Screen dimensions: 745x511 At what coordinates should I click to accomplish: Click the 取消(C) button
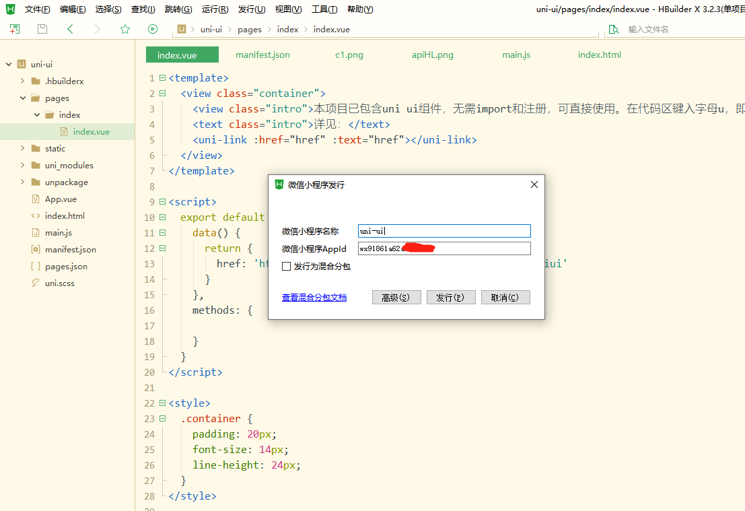[x=505, y=298]
